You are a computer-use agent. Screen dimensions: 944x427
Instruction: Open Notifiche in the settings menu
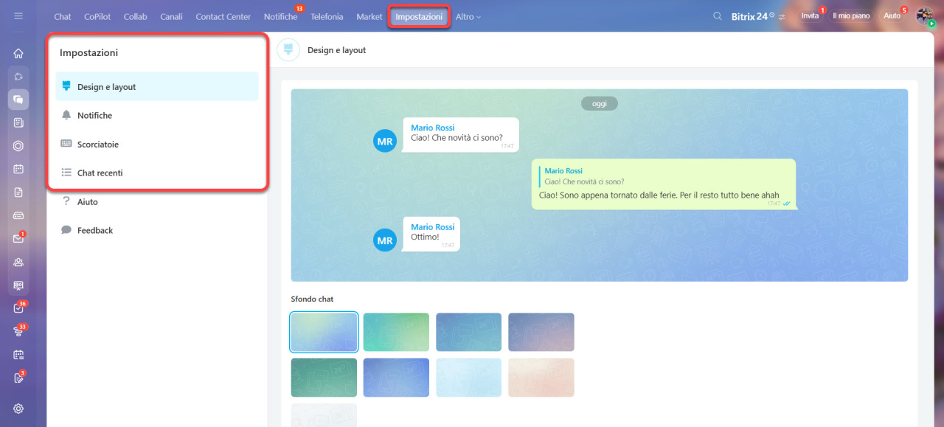point(157,115)
